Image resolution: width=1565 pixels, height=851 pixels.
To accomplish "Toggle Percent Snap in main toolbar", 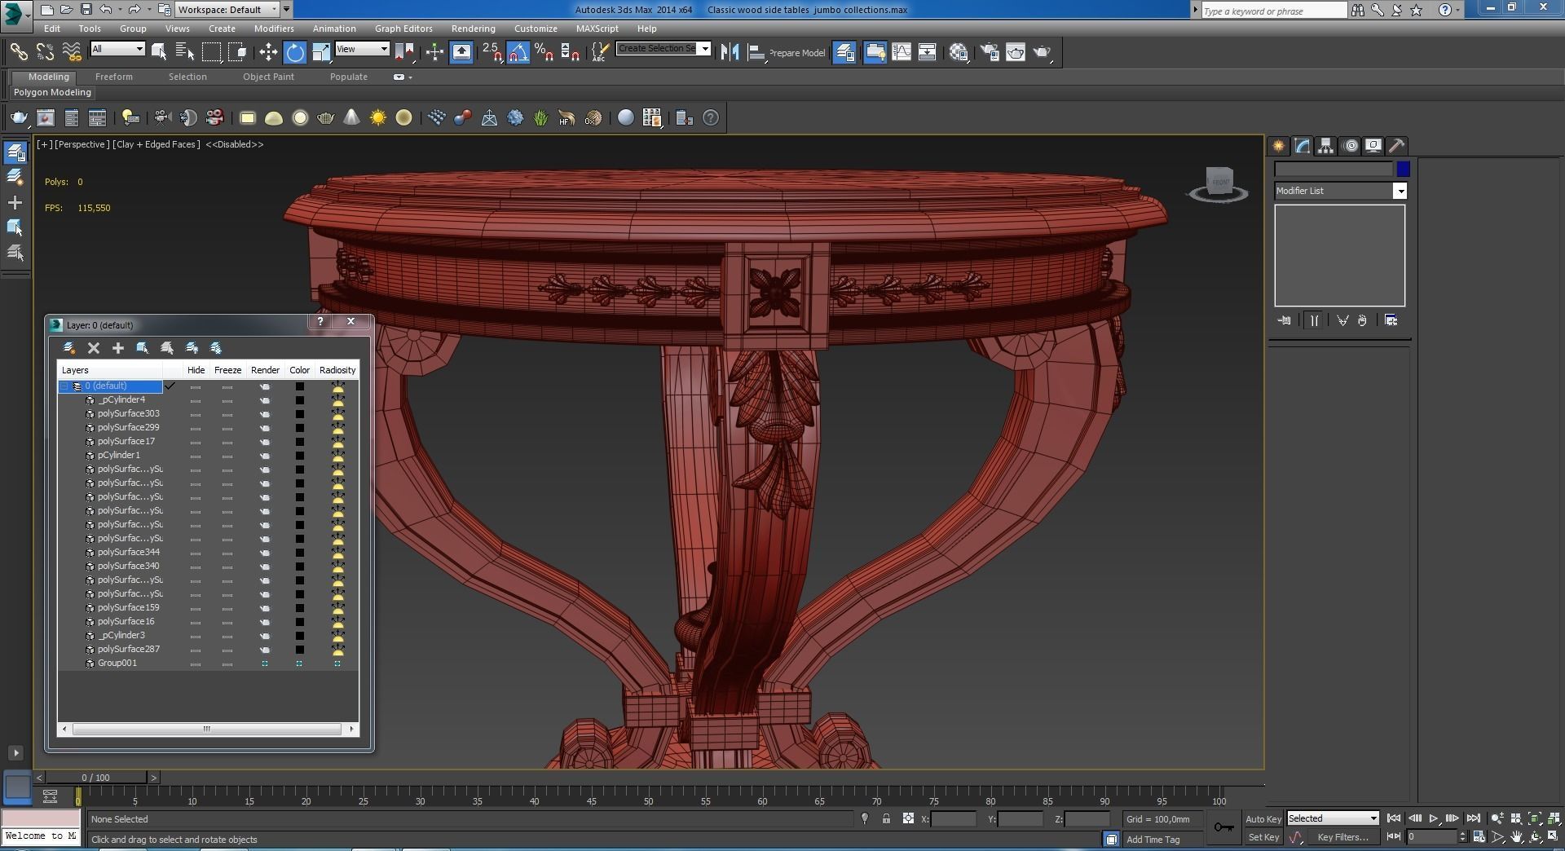I will coord(544,52).
